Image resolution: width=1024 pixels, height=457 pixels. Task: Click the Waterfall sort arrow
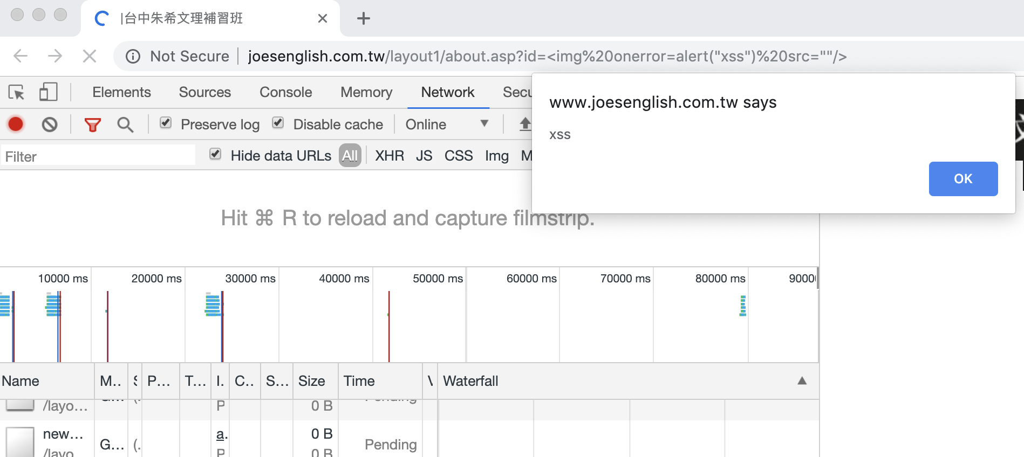click(802, 381)
